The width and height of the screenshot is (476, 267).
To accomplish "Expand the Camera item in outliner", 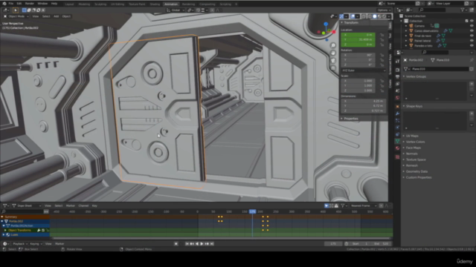I will tap(406, 26).
